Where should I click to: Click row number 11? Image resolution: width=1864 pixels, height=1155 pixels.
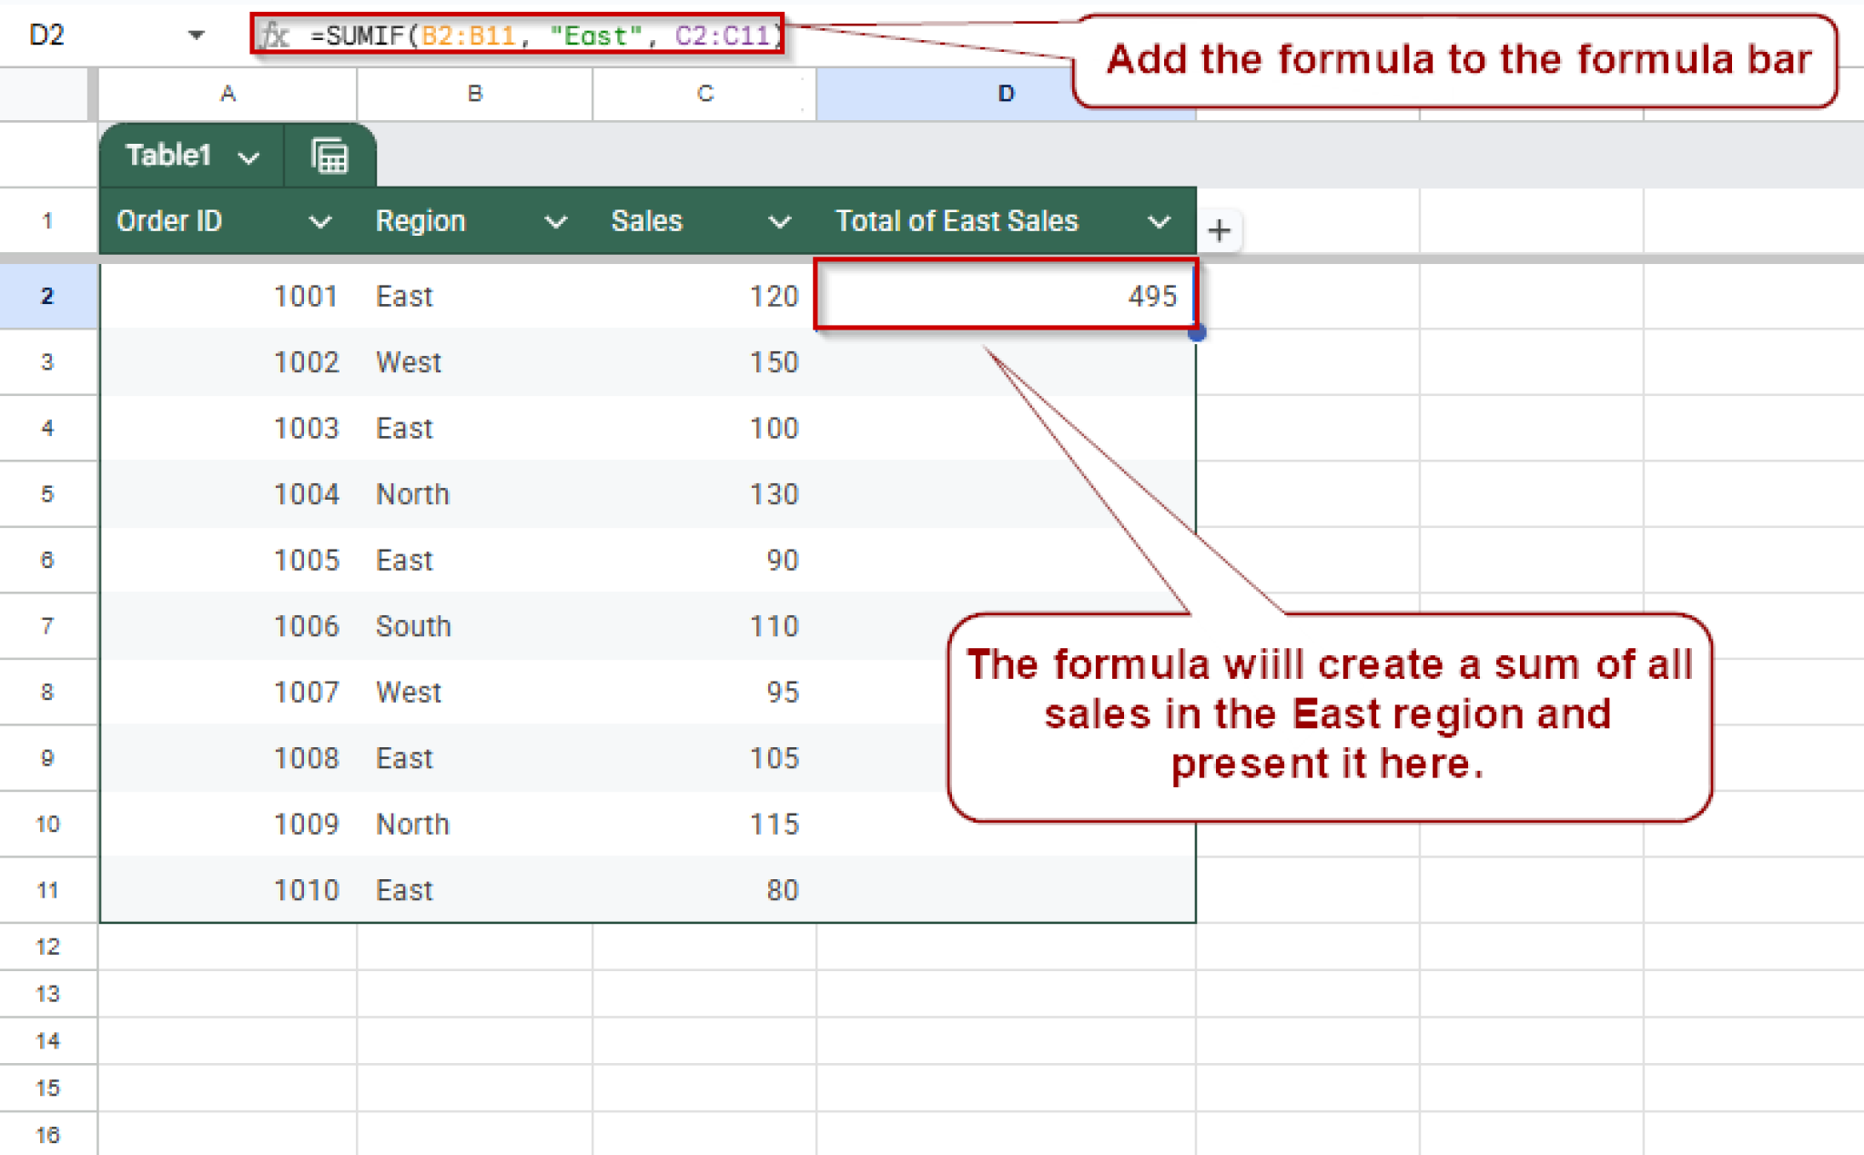(x=48, y=890)
